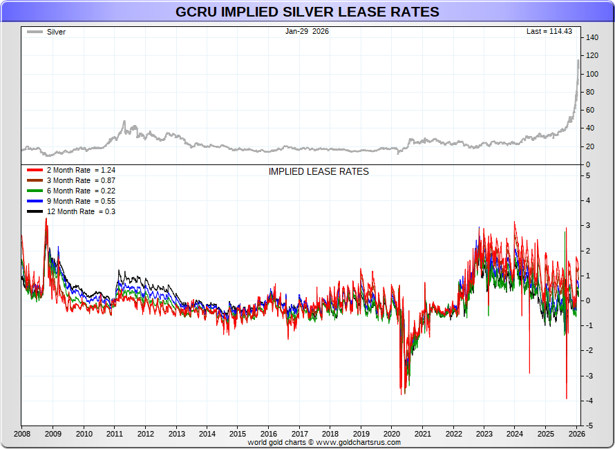Click the 2019 x-axis label
The width and height of the screenshot is (615, 449).
[x=361, y=434]
